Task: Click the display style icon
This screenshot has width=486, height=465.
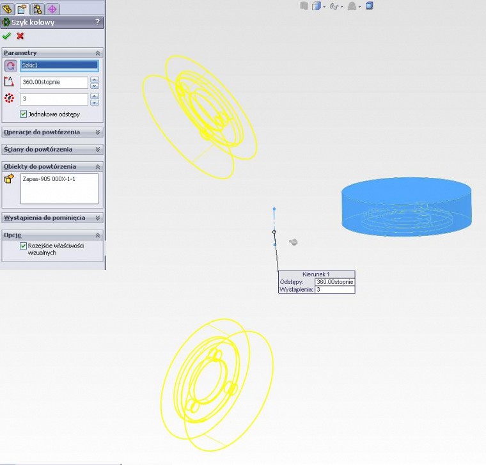Action: [334, 6]
